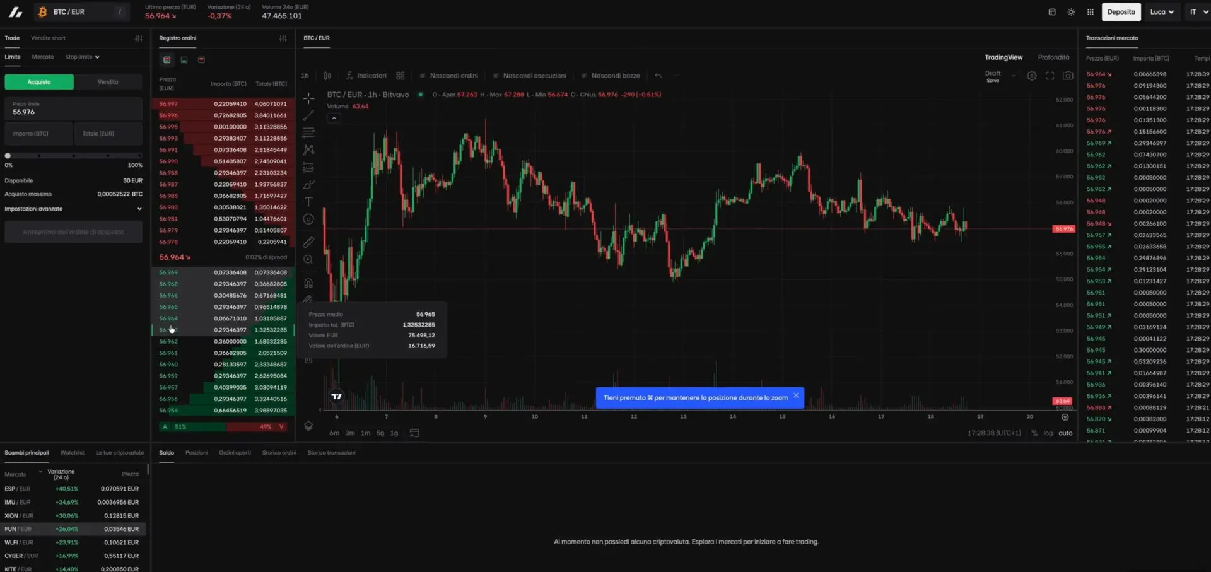The width and height of the screenshot is (1211, 572).
Task: Close the blue zoom hint notification
Action: pyautogui.click(x=796, y=395)
